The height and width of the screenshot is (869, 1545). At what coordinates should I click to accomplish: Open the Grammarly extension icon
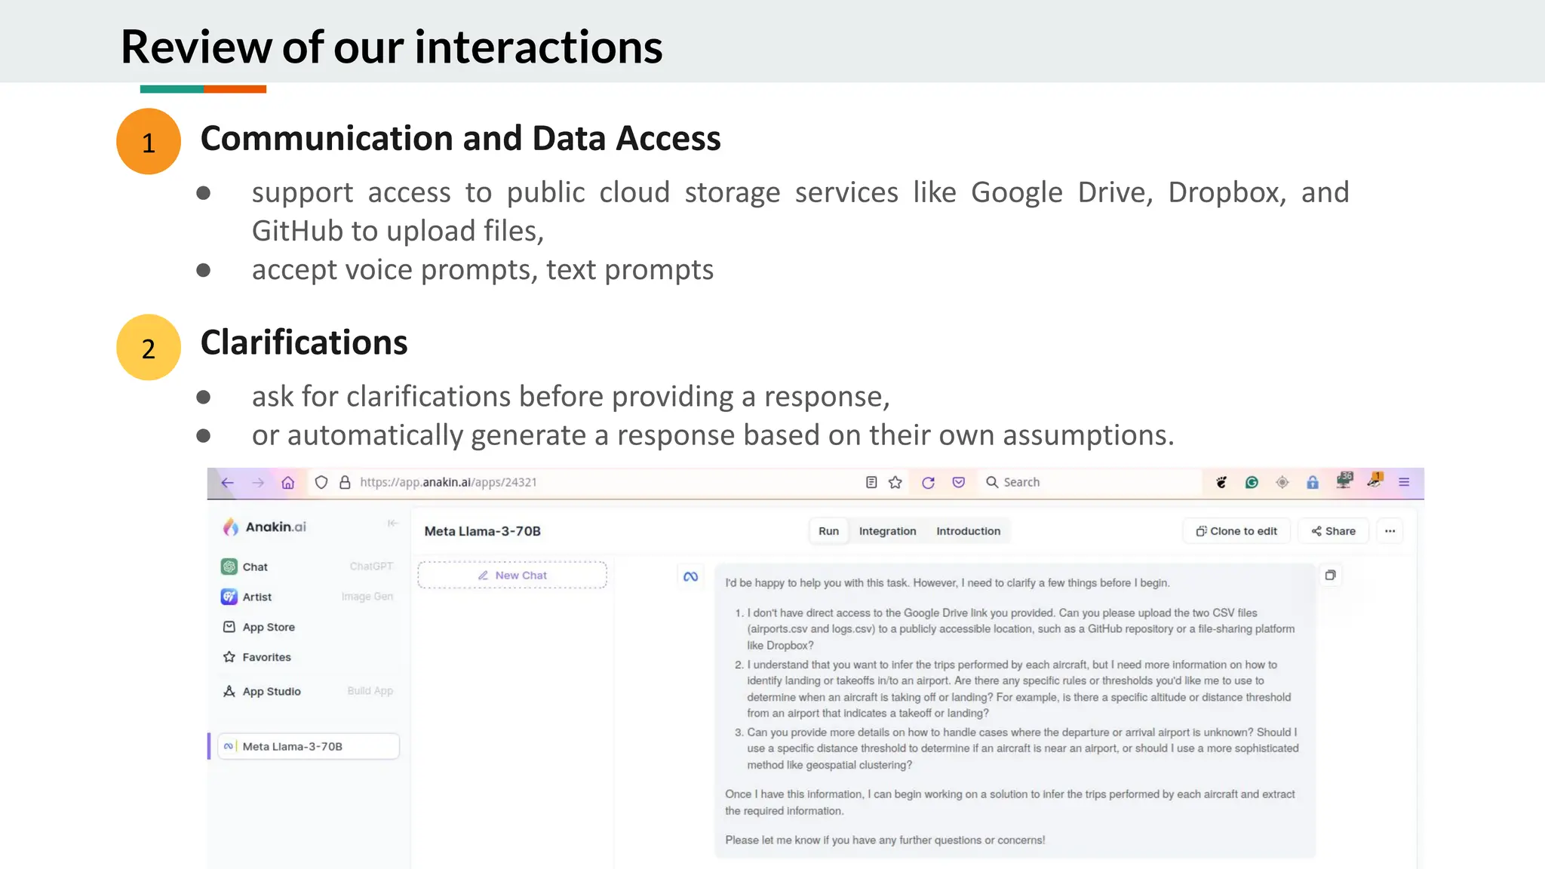pyautogui.click(x=1252, y=483)
